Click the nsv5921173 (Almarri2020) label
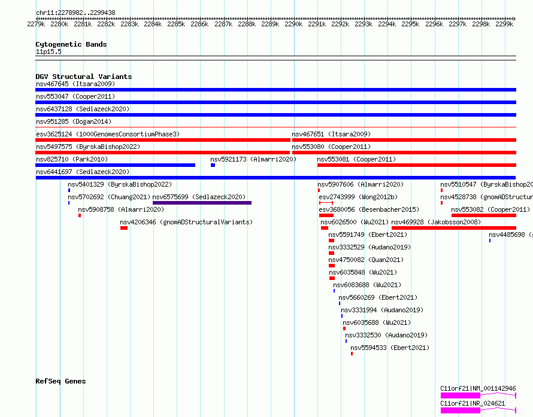The height and width of the screenshot is (417, 533). point(253,159)
